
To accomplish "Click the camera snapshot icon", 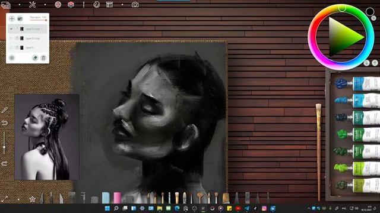I will 135,5.
